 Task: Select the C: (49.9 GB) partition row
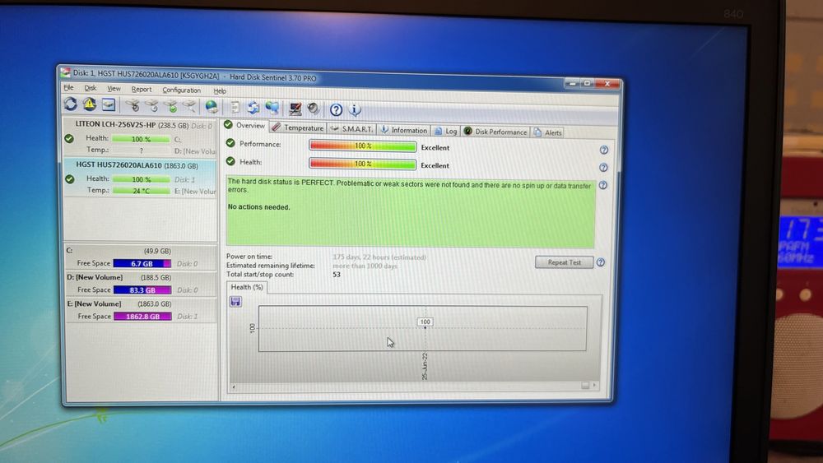pos(141,257)
